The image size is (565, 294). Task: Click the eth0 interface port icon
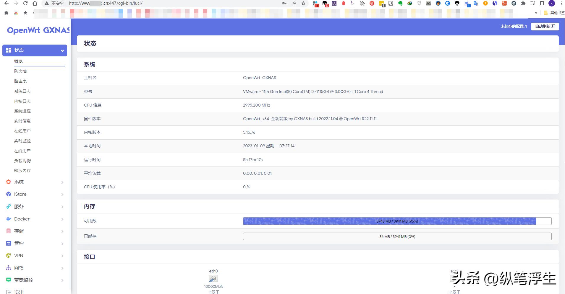[213, 279]
